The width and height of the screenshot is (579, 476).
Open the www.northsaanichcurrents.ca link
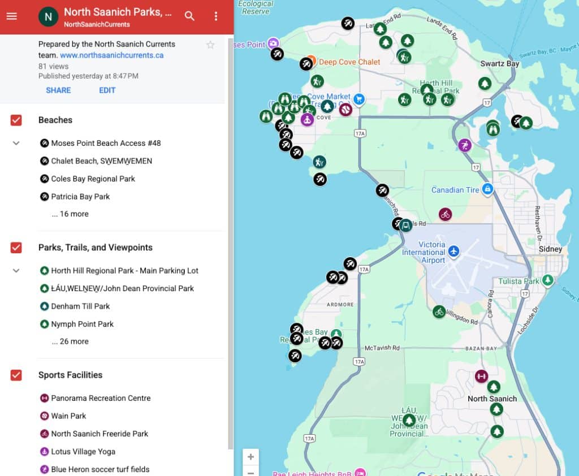point(112,55)
